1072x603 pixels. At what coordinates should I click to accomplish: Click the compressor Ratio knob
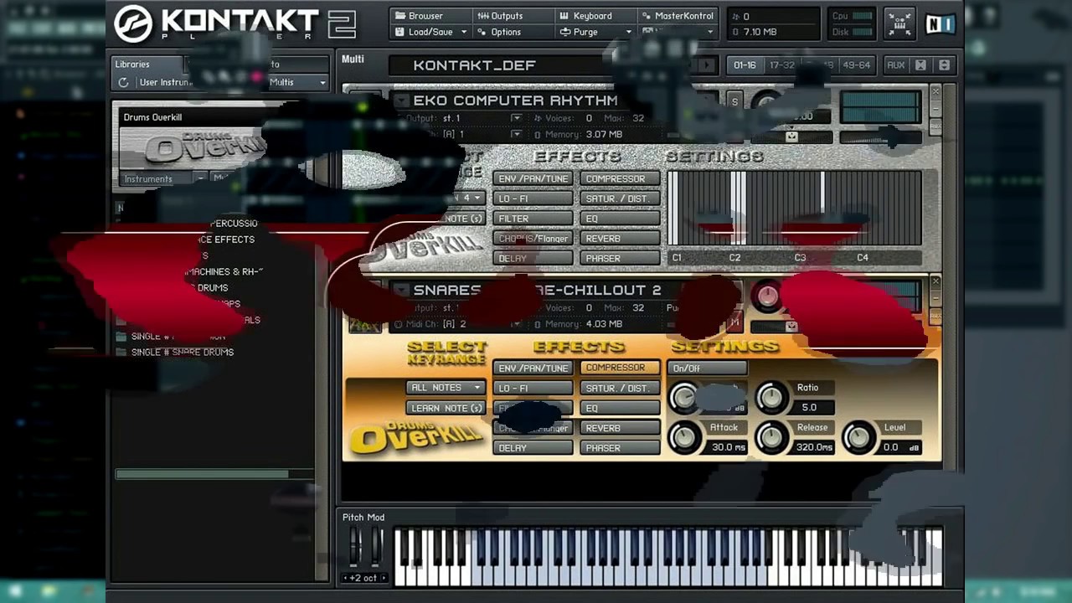click(x=771, y=398)
